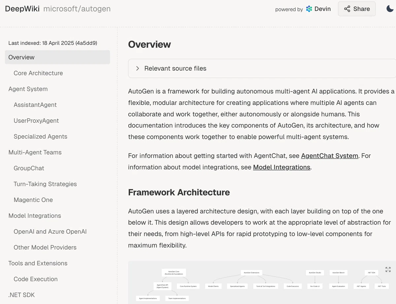Click the Agent Implementations diagram node
This screenshot has height=304, width=396.
[148, 298]
